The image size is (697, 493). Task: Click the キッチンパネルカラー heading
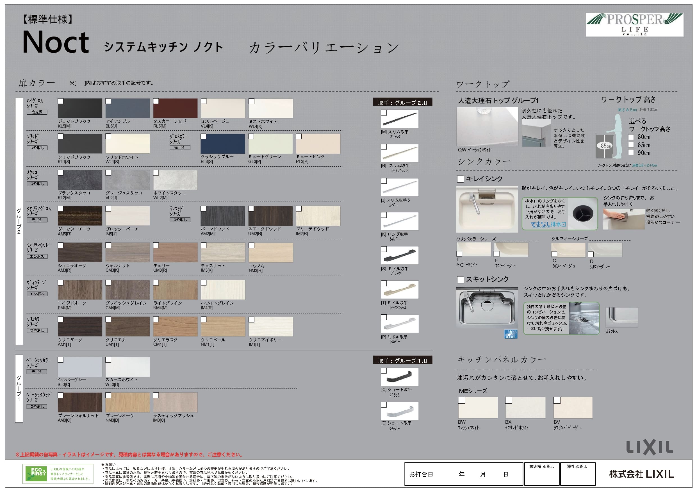coord(502,360)
